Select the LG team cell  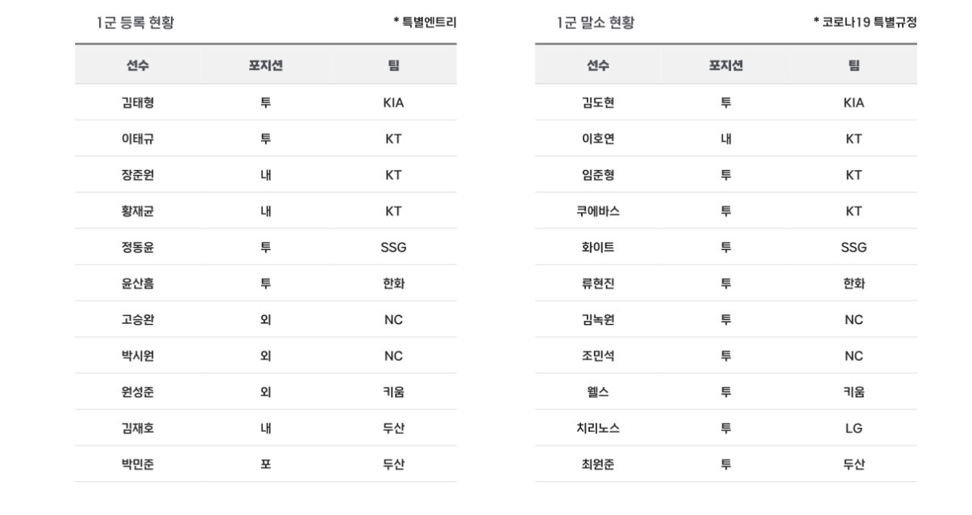coord(854,428)
